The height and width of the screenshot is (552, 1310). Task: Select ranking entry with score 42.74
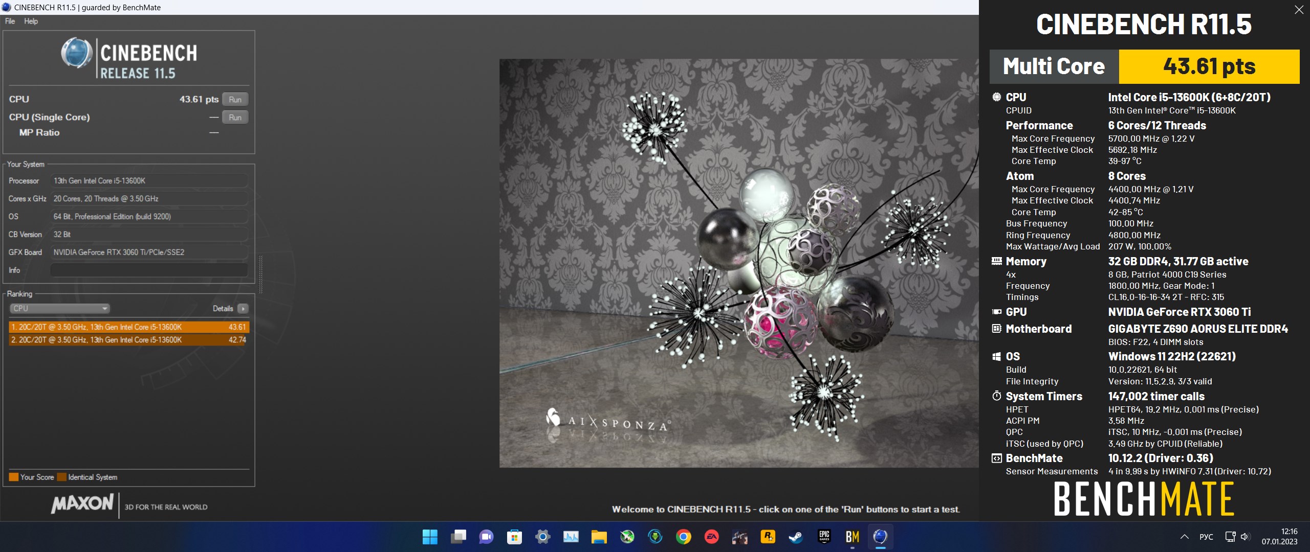129,340
